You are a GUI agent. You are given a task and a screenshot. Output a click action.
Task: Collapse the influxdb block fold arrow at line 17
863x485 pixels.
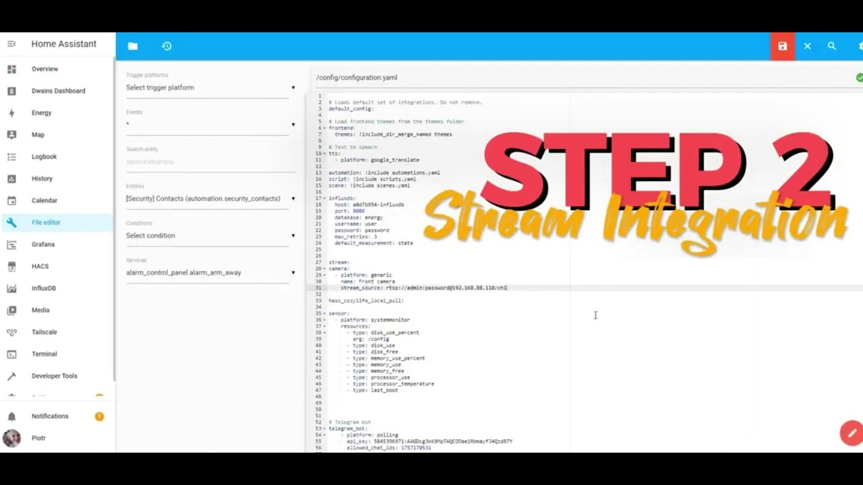click(x=324, y=198)
